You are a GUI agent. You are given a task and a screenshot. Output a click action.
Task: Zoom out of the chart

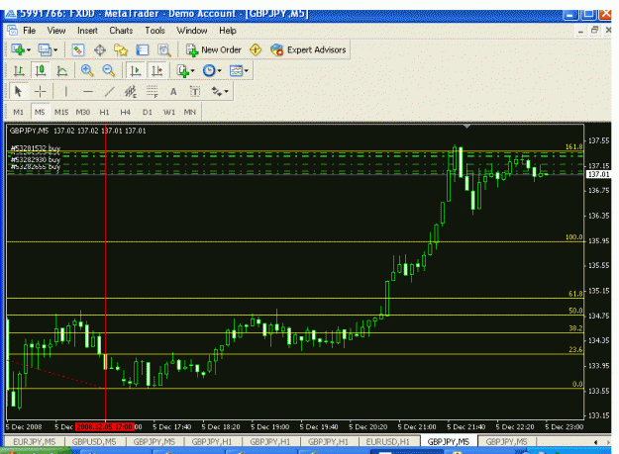pos(109,70)
